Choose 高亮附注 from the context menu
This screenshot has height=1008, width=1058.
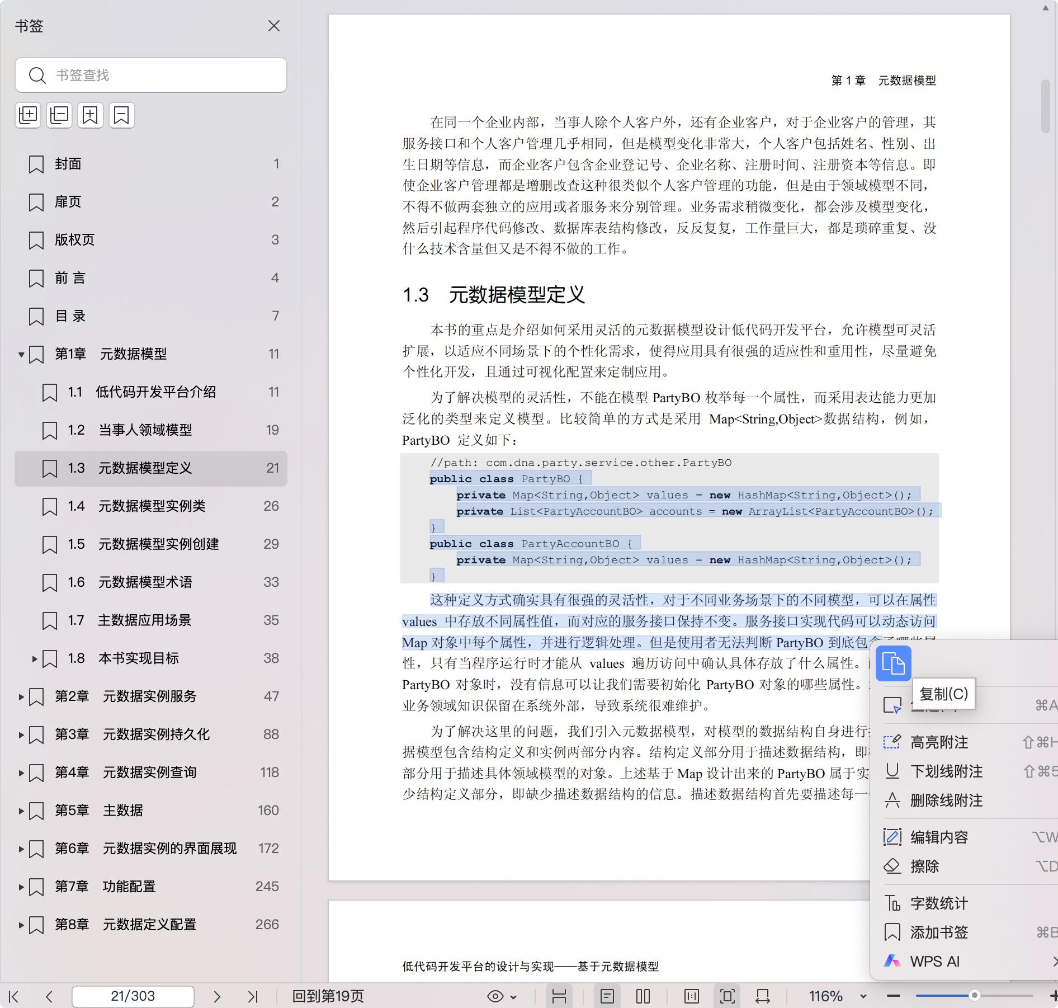point(939,742)
